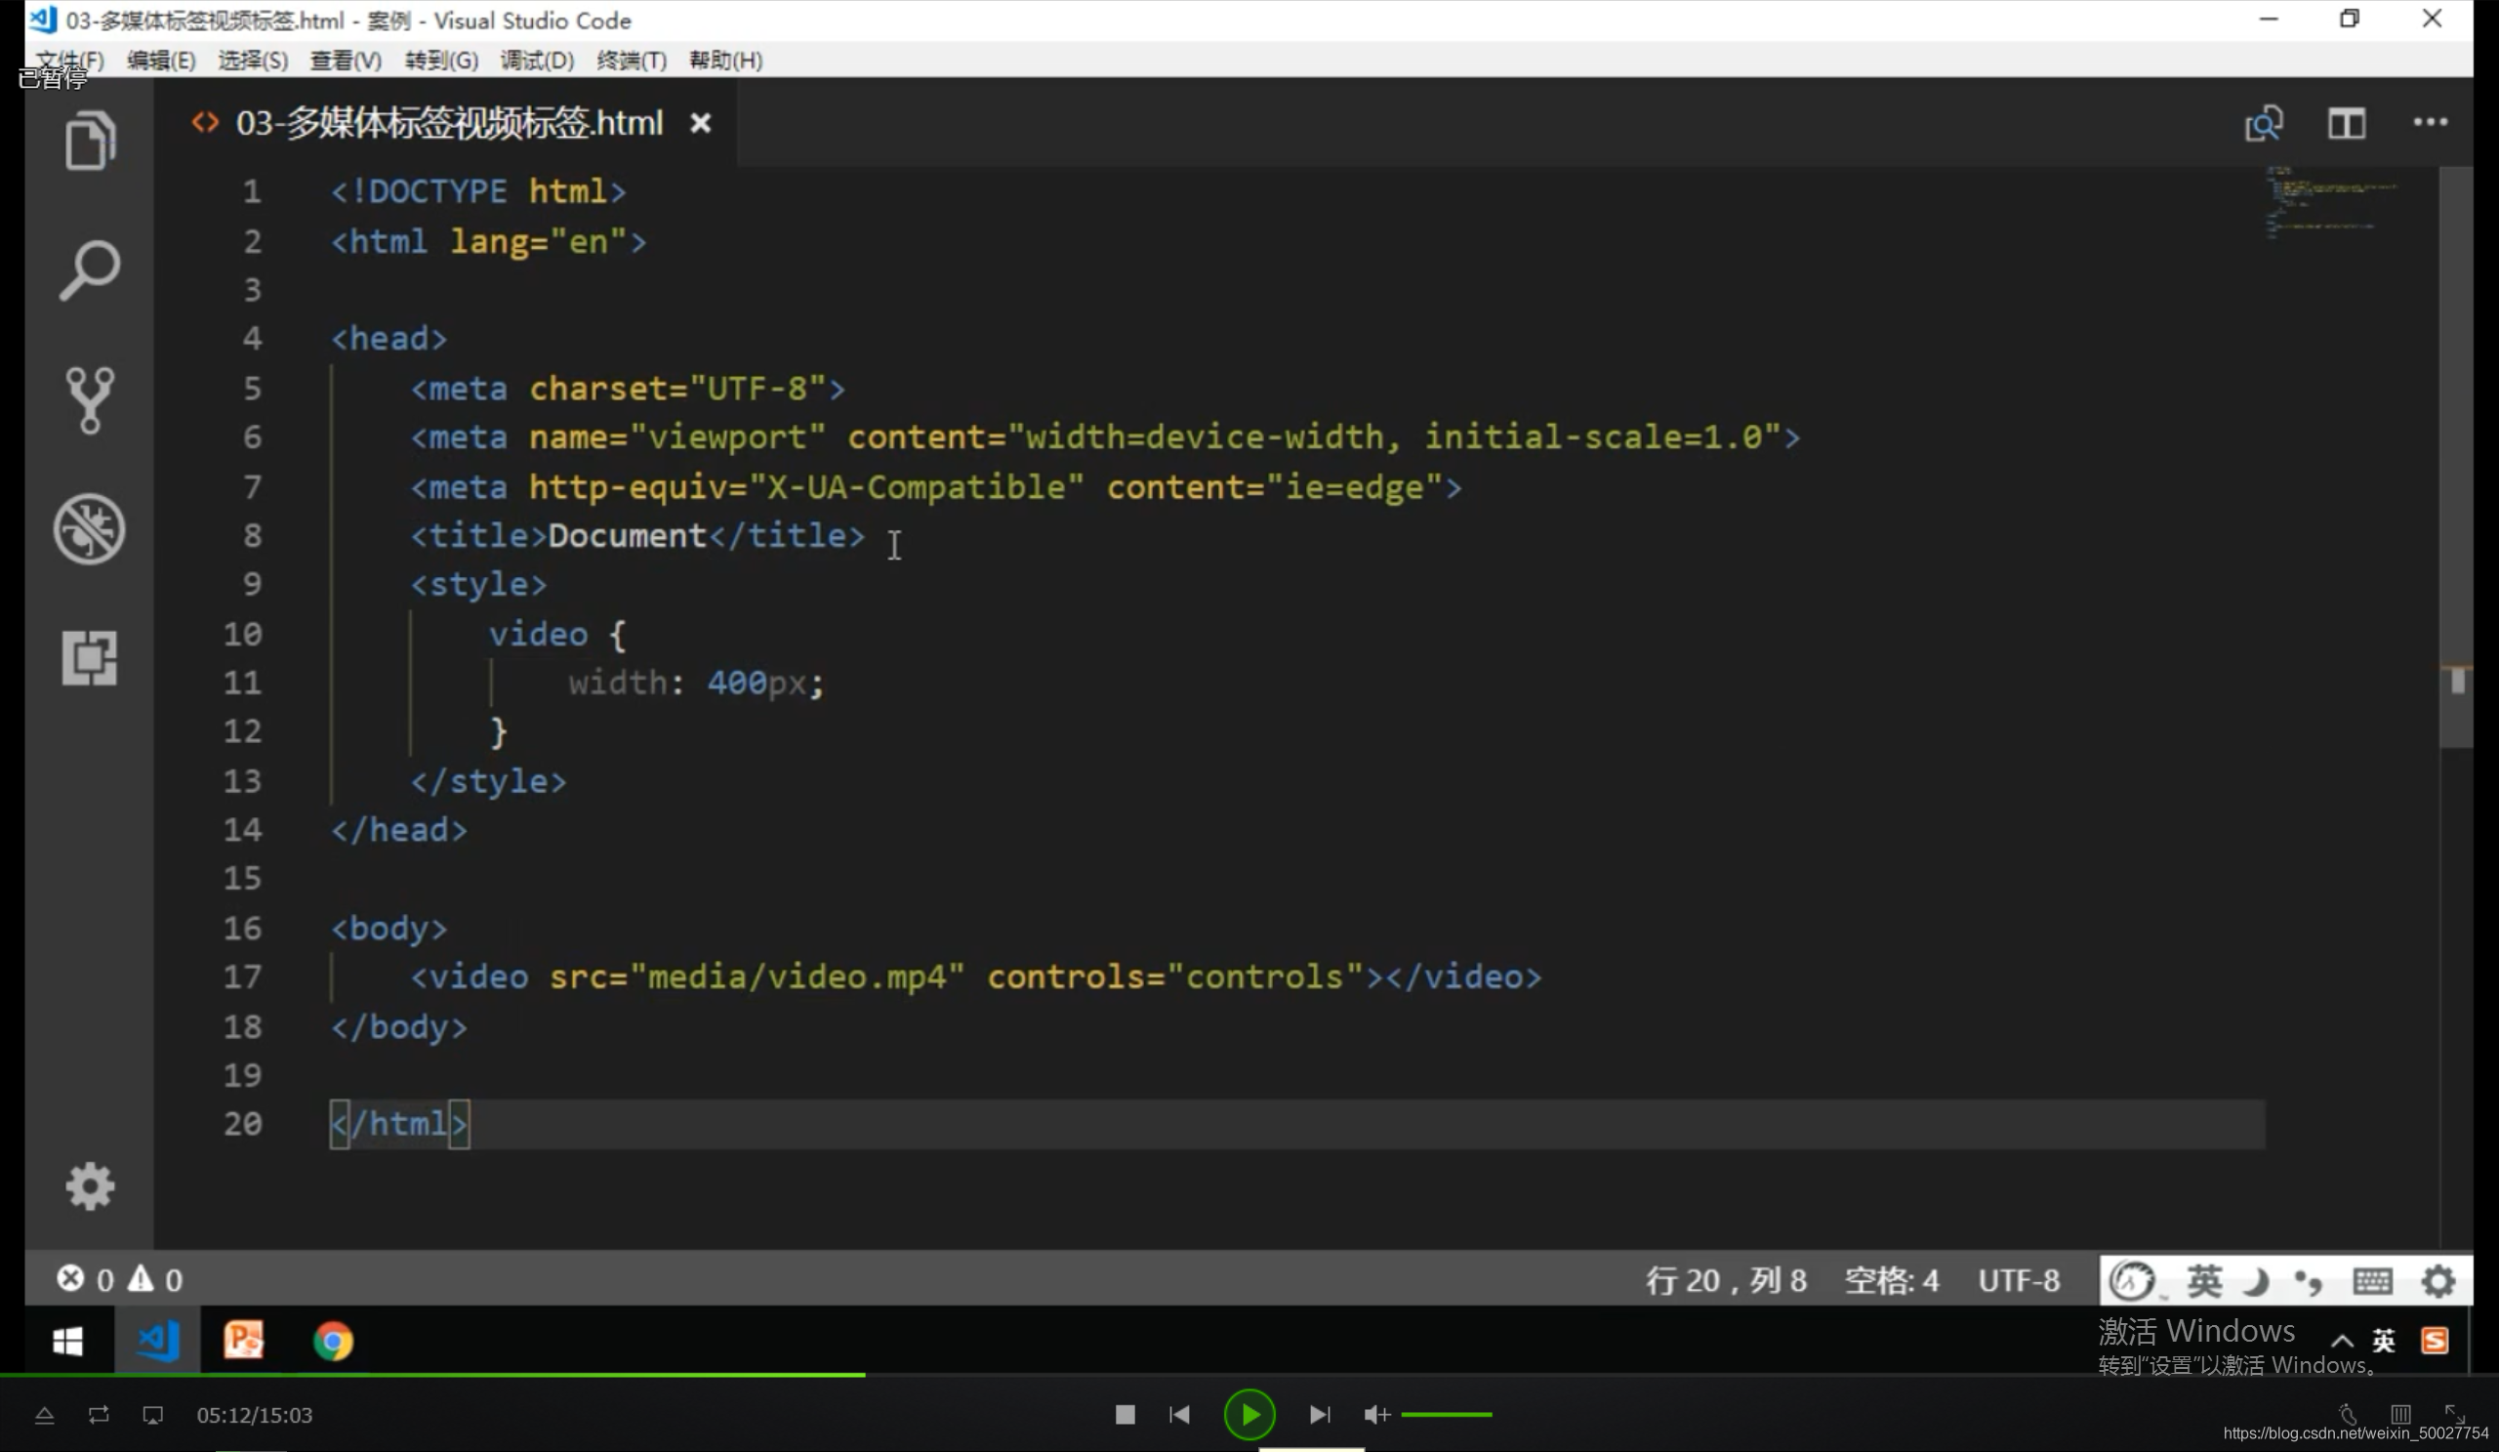
Task: Click the Sogou logo on the IME toolbar
Action: (x=2132, y=1280)
